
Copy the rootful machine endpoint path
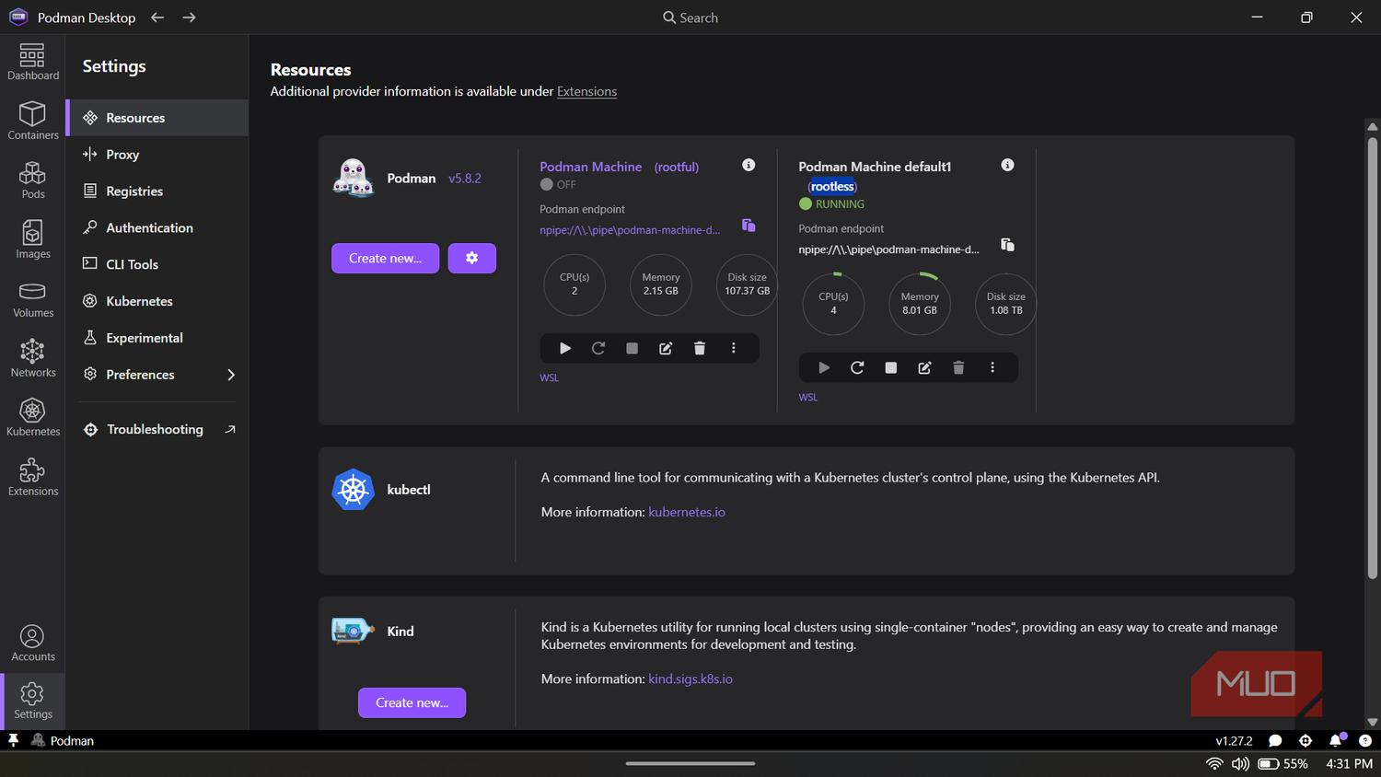point(749,226)
